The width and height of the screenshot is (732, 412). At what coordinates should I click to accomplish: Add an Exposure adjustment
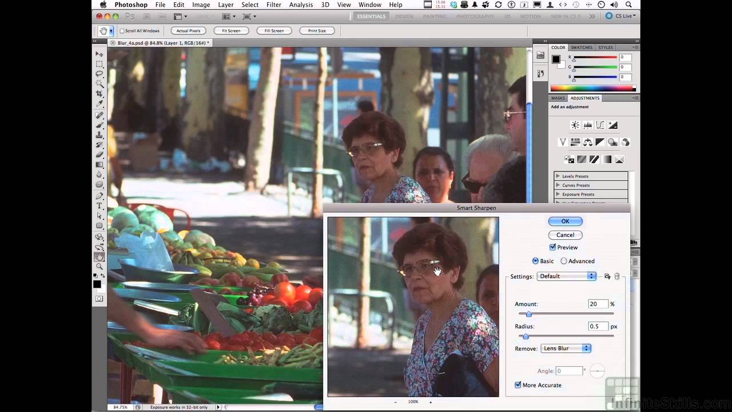pos(613,125)
